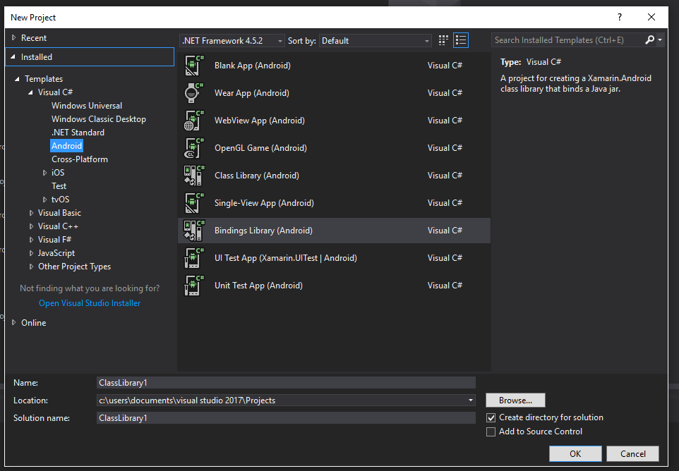Toggle Create directory for solution checkbox
679x471 pixels.
tap(491, 418)
